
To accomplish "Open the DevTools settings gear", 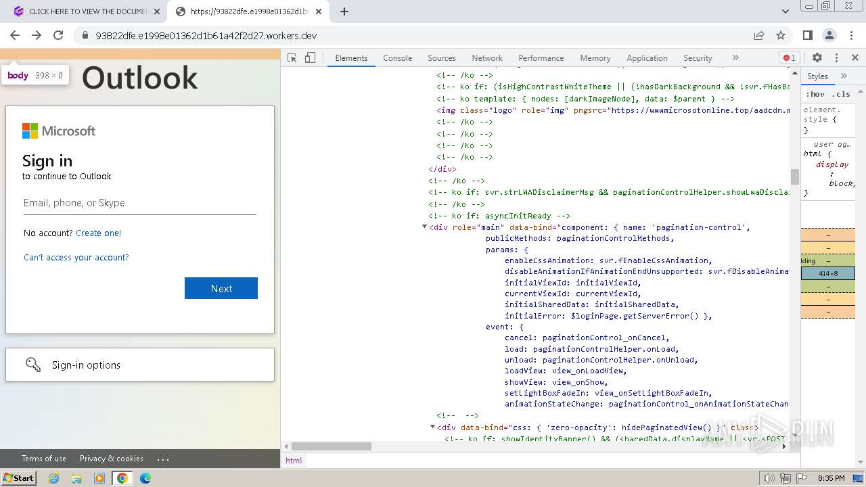I will click(x=817, y=58).
